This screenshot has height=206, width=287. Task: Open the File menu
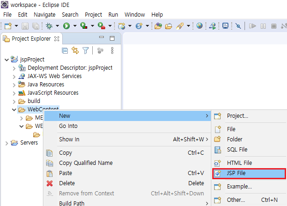click(x=7, y=14)
